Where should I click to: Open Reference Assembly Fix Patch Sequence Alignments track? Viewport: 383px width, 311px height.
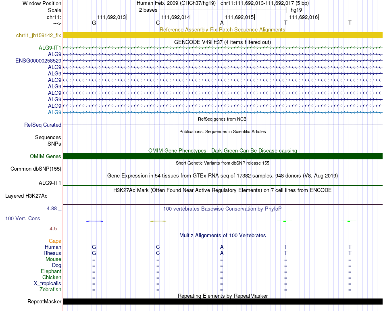pyautogui.click(x=222, y=29)
